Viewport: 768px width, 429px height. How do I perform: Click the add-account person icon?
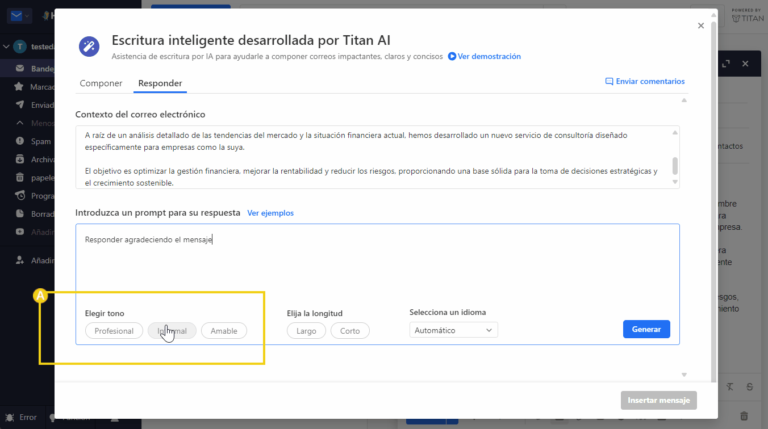[x=20, y=260]
